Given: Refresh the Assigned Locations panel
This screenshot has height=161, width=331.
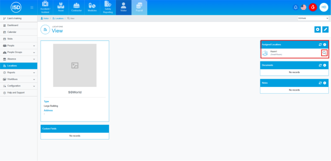Looking at the screenshot, I should click(320, 45).
